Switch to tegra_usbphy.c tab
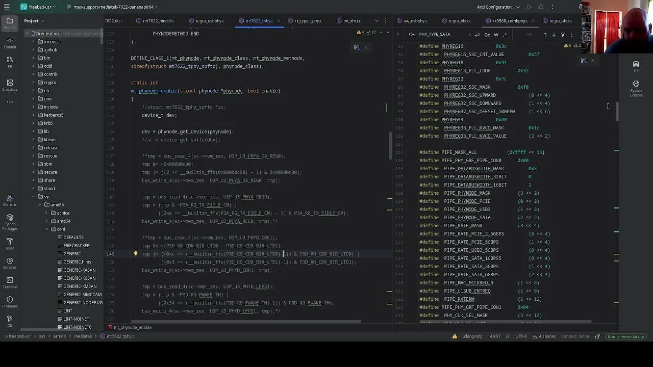Screen dimensions: 653x367 pos(206,21)
